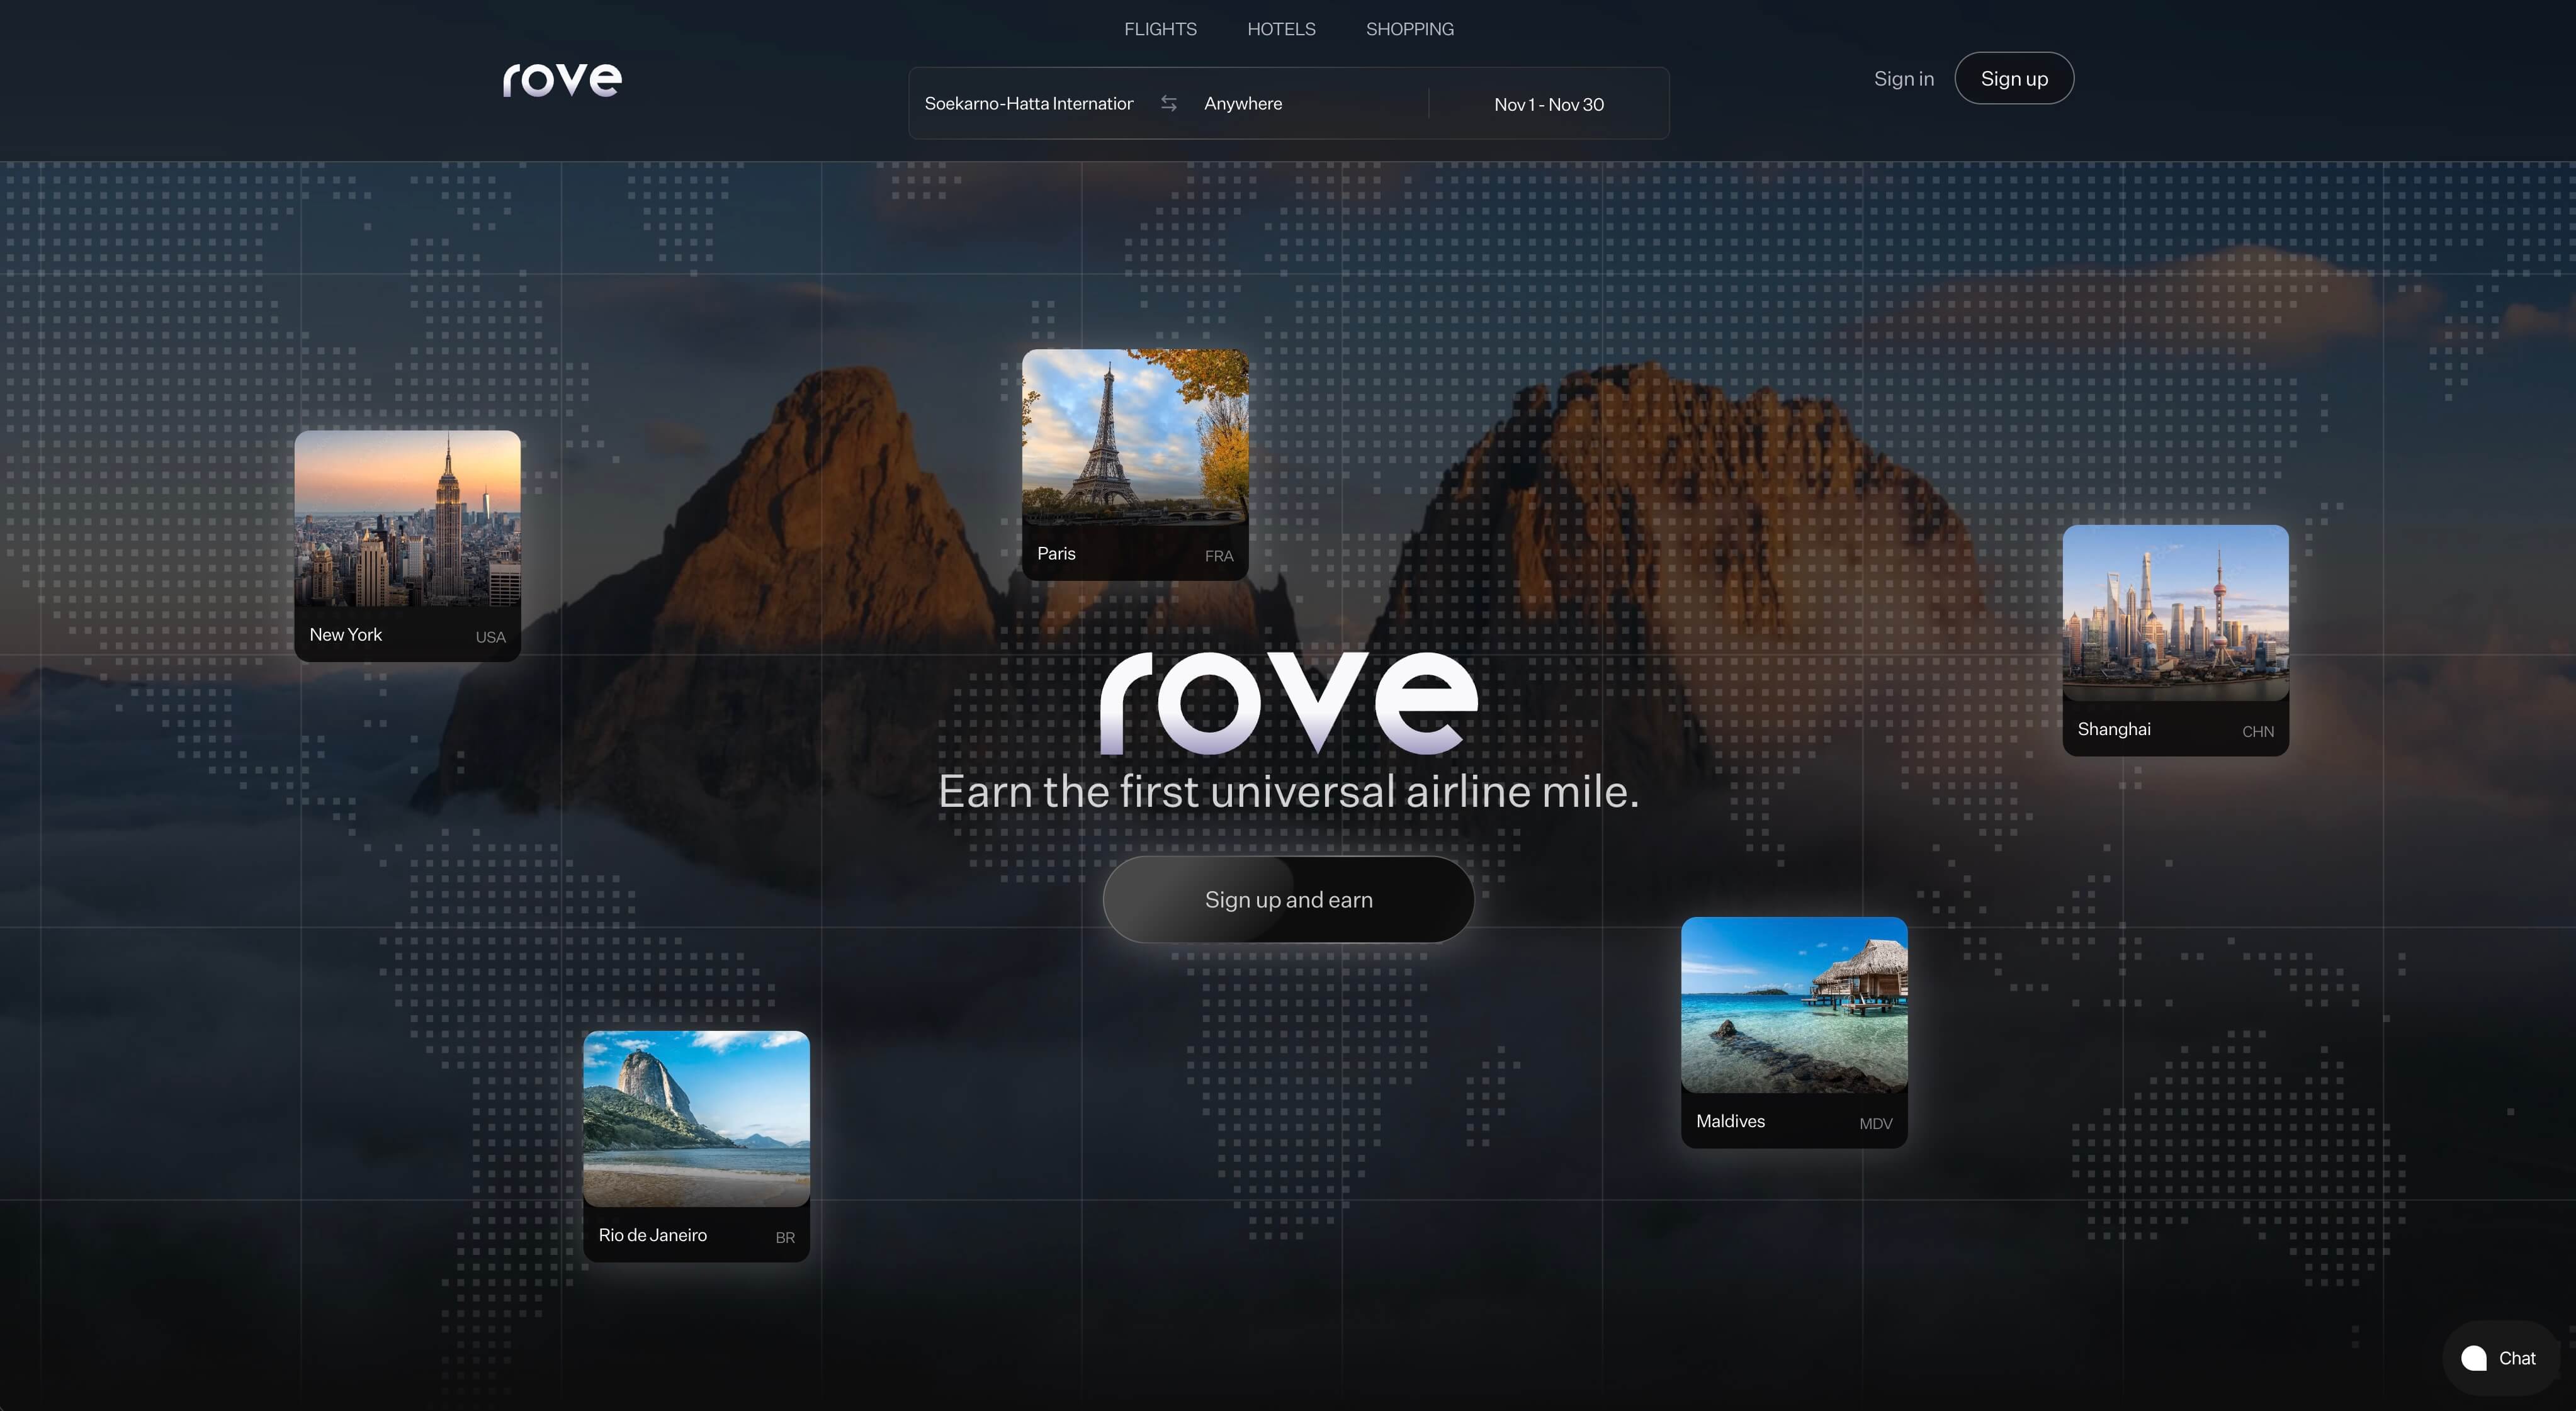Screen dimensions: 2576x1411
Task: Open the Nov 1 - Nov 30 date picker
Action: pyautogui.click(x=1549, y=104)
